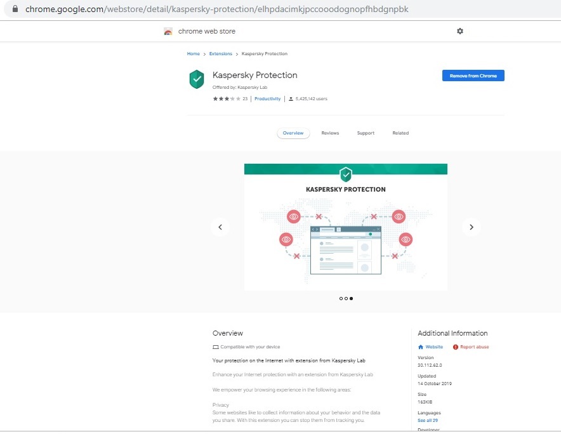Image resolution: width=561 pixels, height=434 pixels.
Task: Click the rating count '23'
Action: point(245,99)
